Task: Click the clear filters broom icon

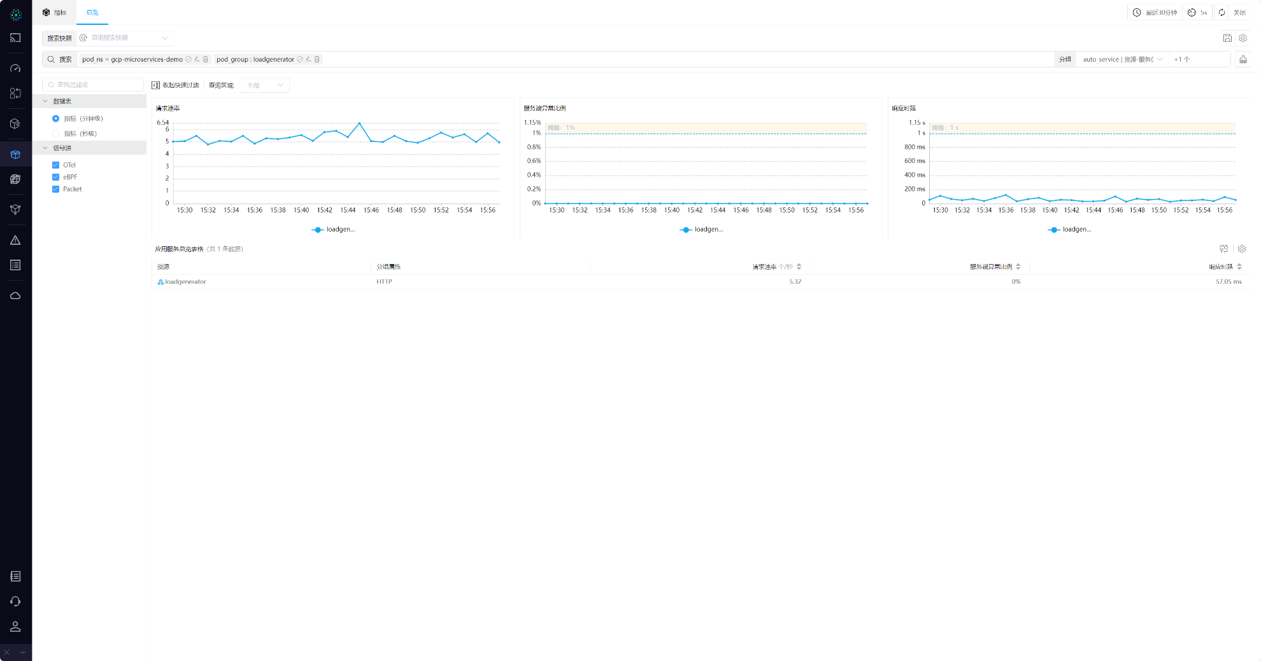Action: [1243, 59]
